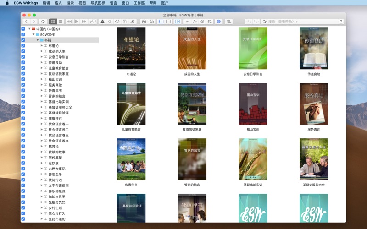Screen dimensions: 367x229
Task: Expand the 传道良助 book node
Action: [x=42, y=62]
